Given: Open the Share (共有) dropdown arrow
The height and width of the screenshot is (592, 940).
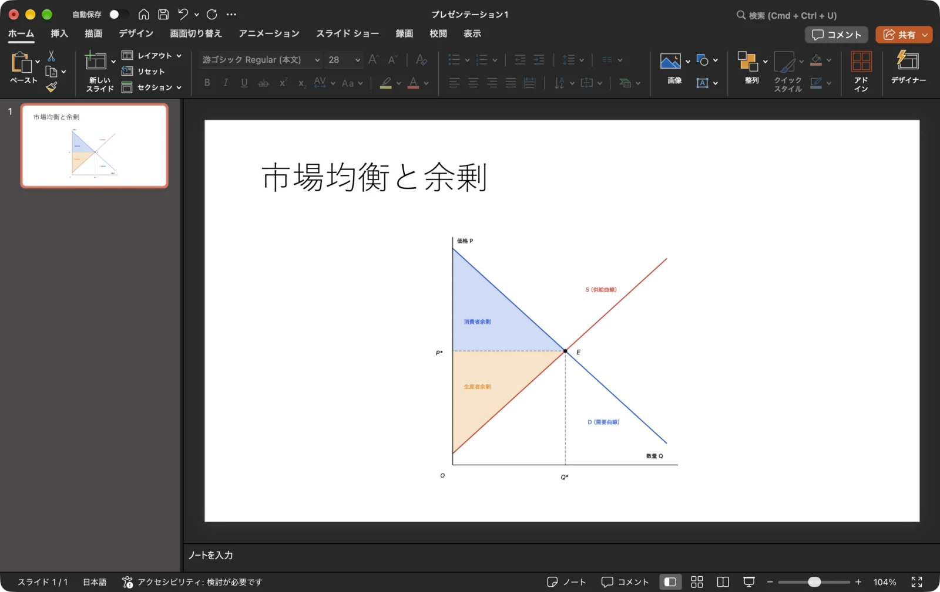Looking at the screenshot, I should coord(925,35).
